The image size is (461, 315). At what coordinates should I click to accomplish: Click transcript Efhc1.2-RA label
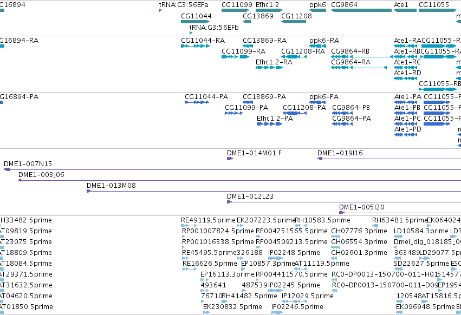pos(274,62)
